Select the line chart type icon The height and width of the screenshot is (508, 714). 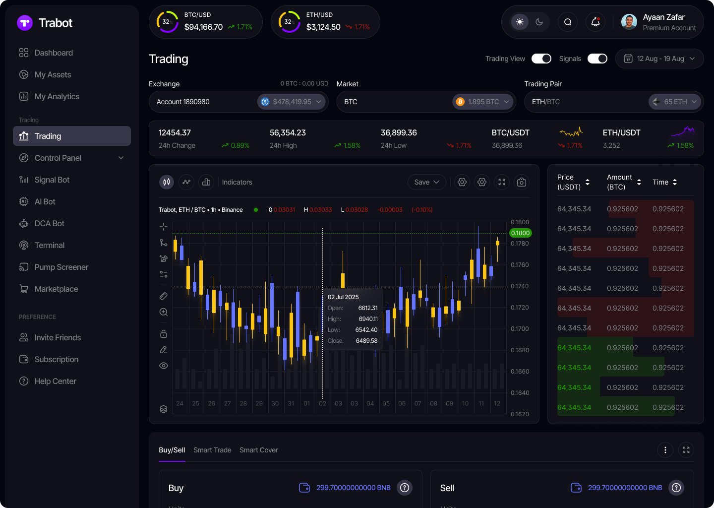[186, 182]
